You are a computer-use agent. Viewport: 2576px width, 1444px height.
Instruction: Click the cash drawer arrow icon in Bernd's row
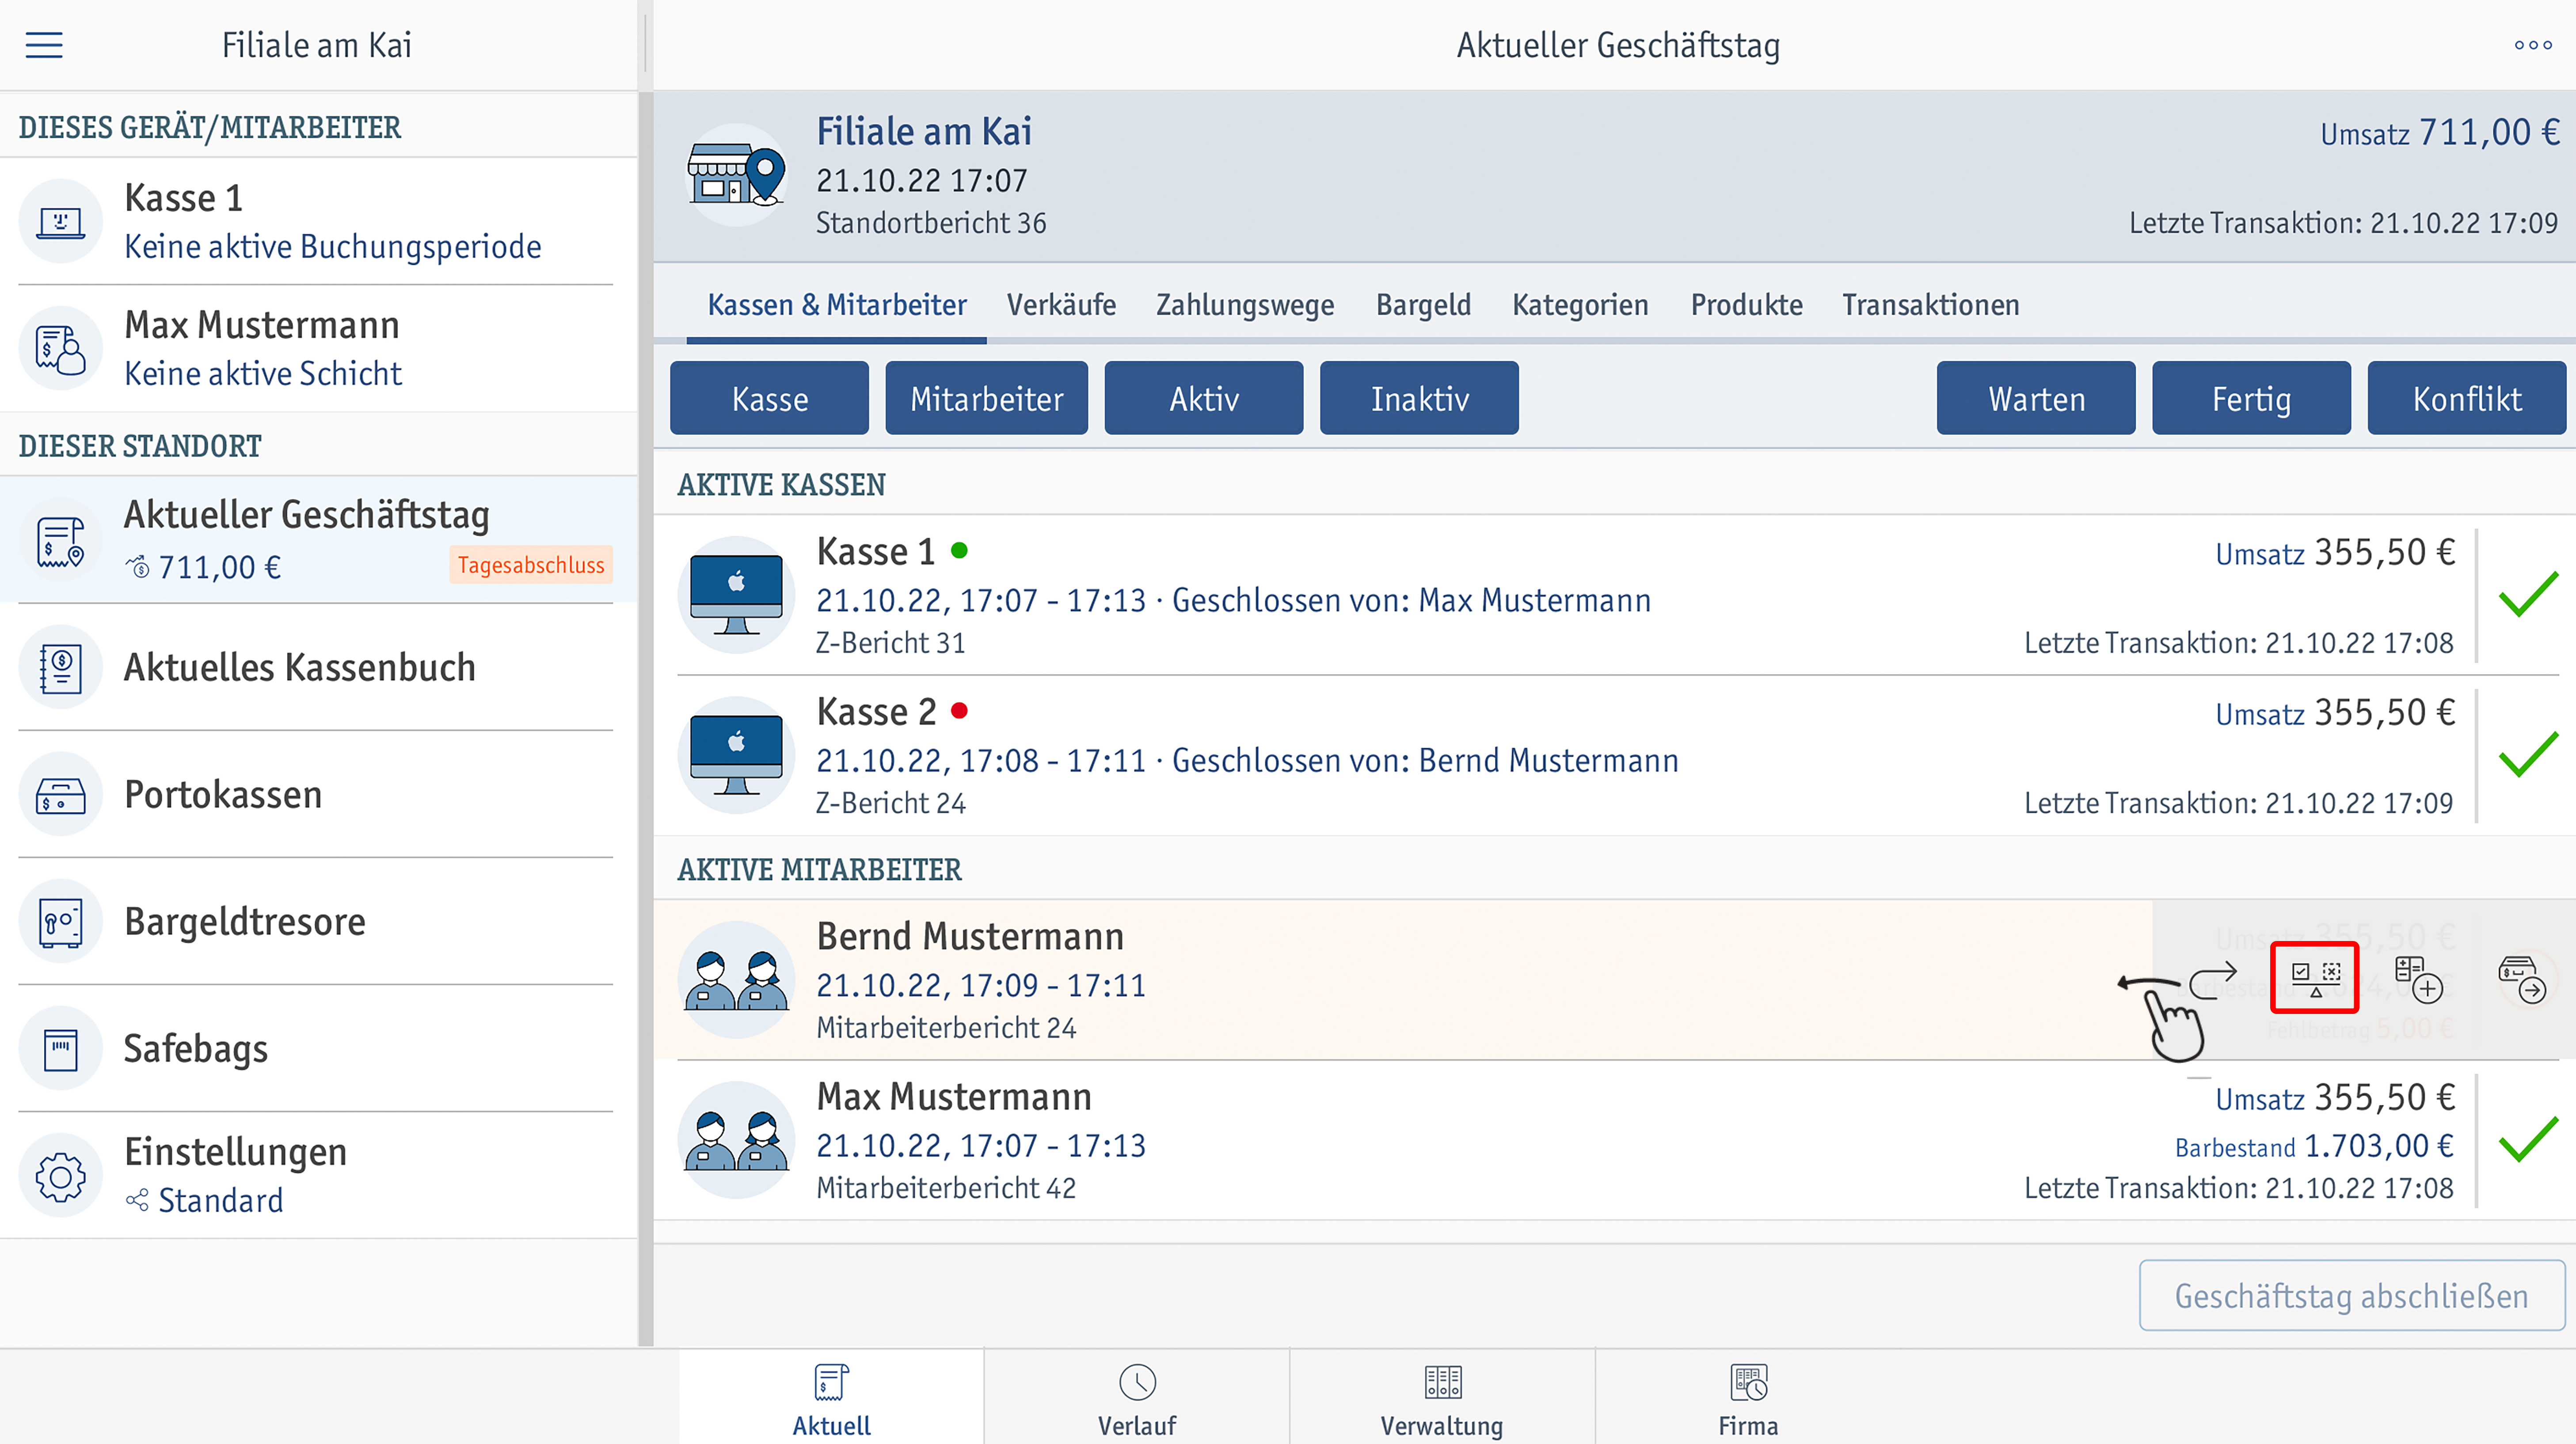(x=2522, y=979)
